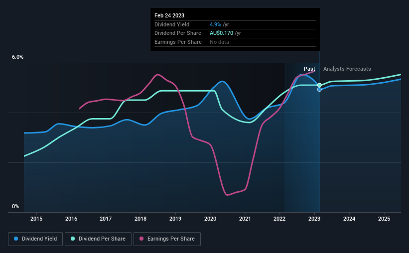Click the Past label on chart
This screenshot has height=253, width=409.
pos(309,69)
